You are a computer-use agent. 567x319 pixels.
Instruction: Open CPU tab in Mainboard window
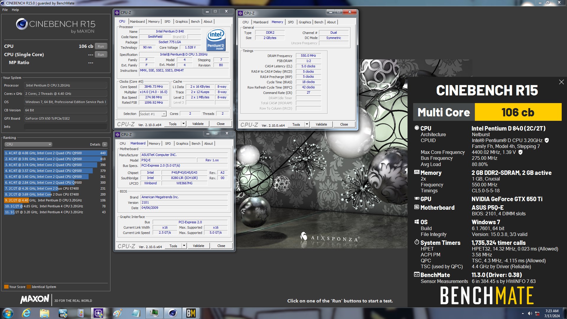tap(123, 144)
